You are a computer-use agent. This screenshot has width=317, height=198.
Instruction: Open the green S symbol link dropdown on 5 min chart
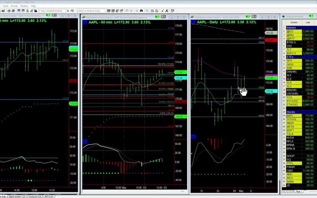[48, 15]
